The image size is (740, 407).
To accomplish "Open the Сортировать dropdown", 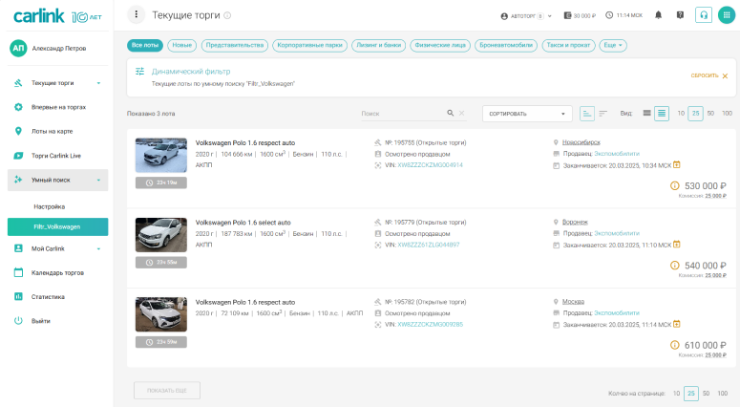I will coord(526,113).
